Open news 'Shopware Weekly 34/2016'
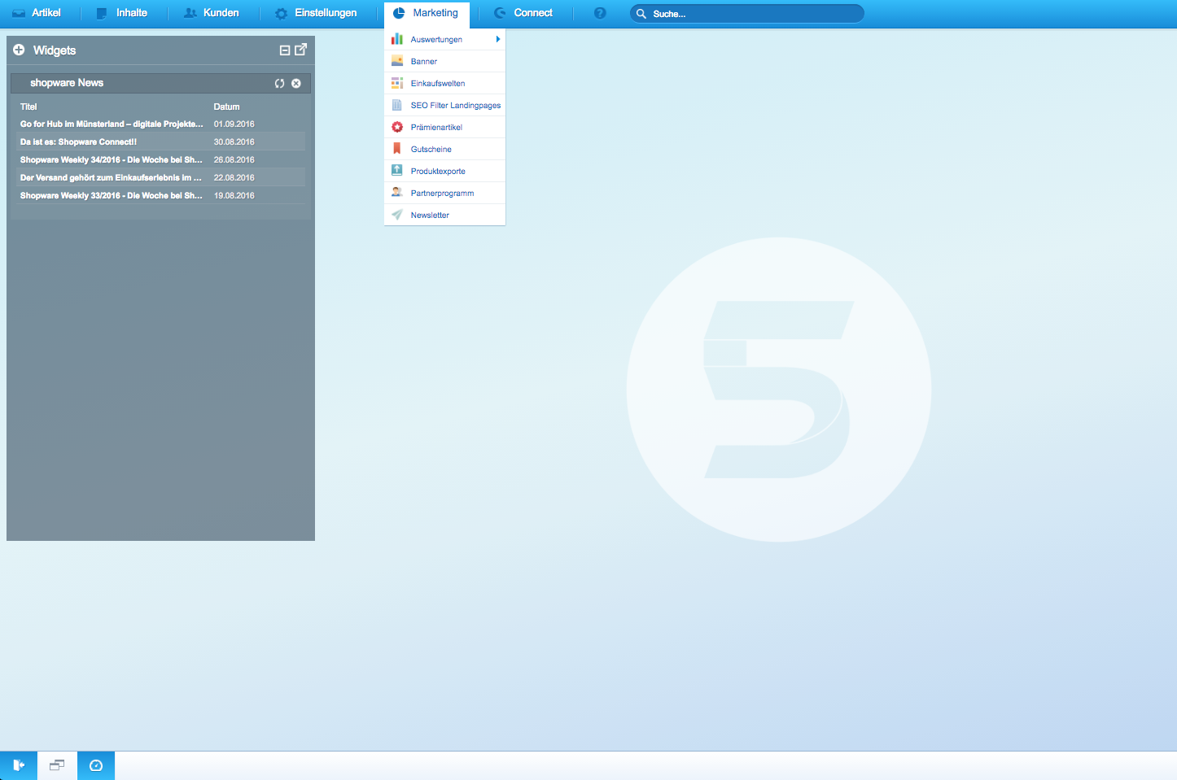Viewport: 1177px width, 780px height. 112,159
